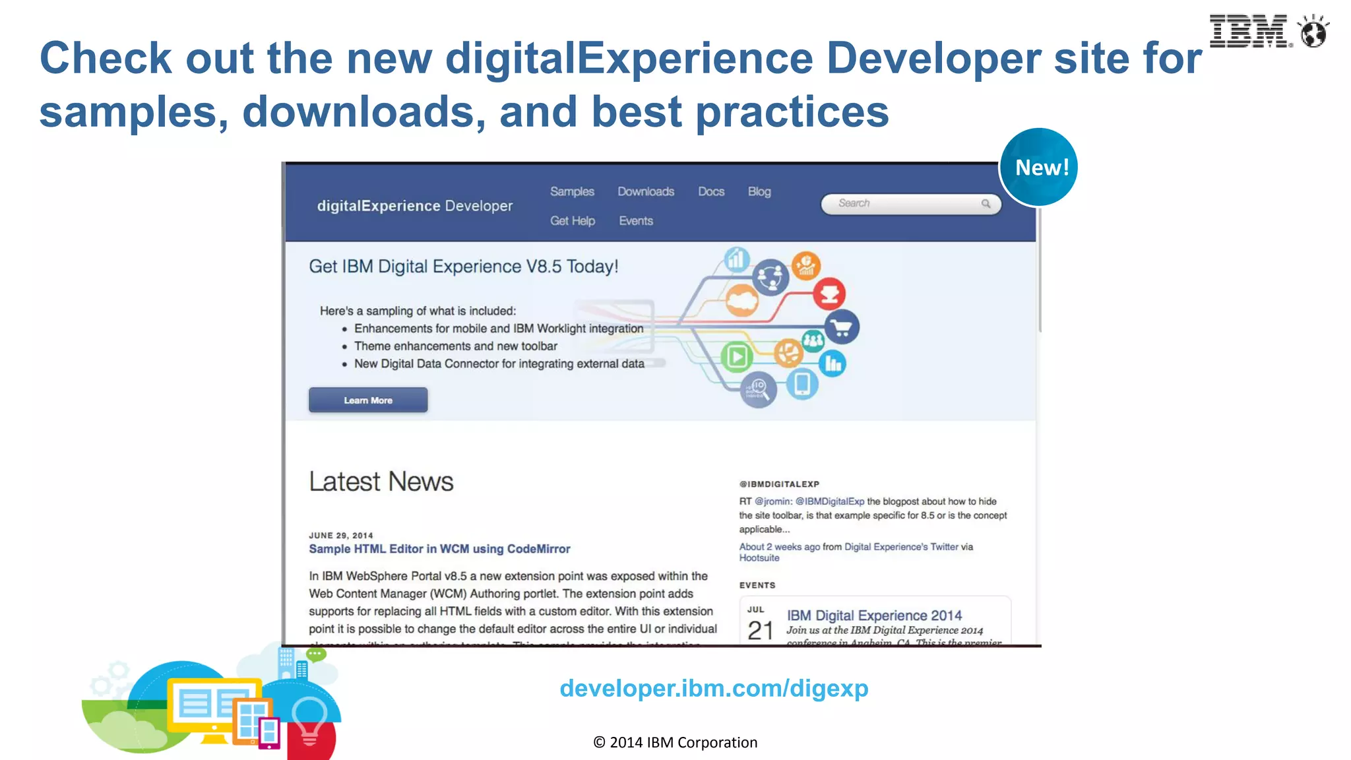This screenshot has width=1351, height=760.
Task: Click the teal people group icon
Action: pos(813,340)
